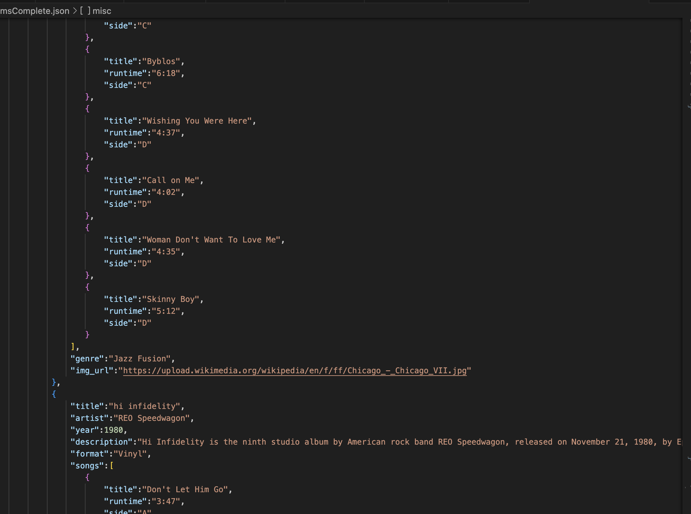Click the "Skinny Boy" title string
The image size is (691, 514).
pos(171,299)
